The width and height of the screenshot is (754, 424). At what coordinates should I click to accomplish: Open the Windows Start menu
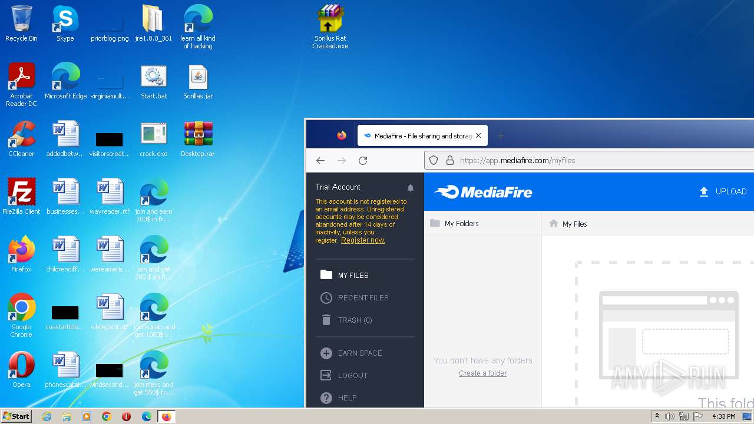click(16, 416)
